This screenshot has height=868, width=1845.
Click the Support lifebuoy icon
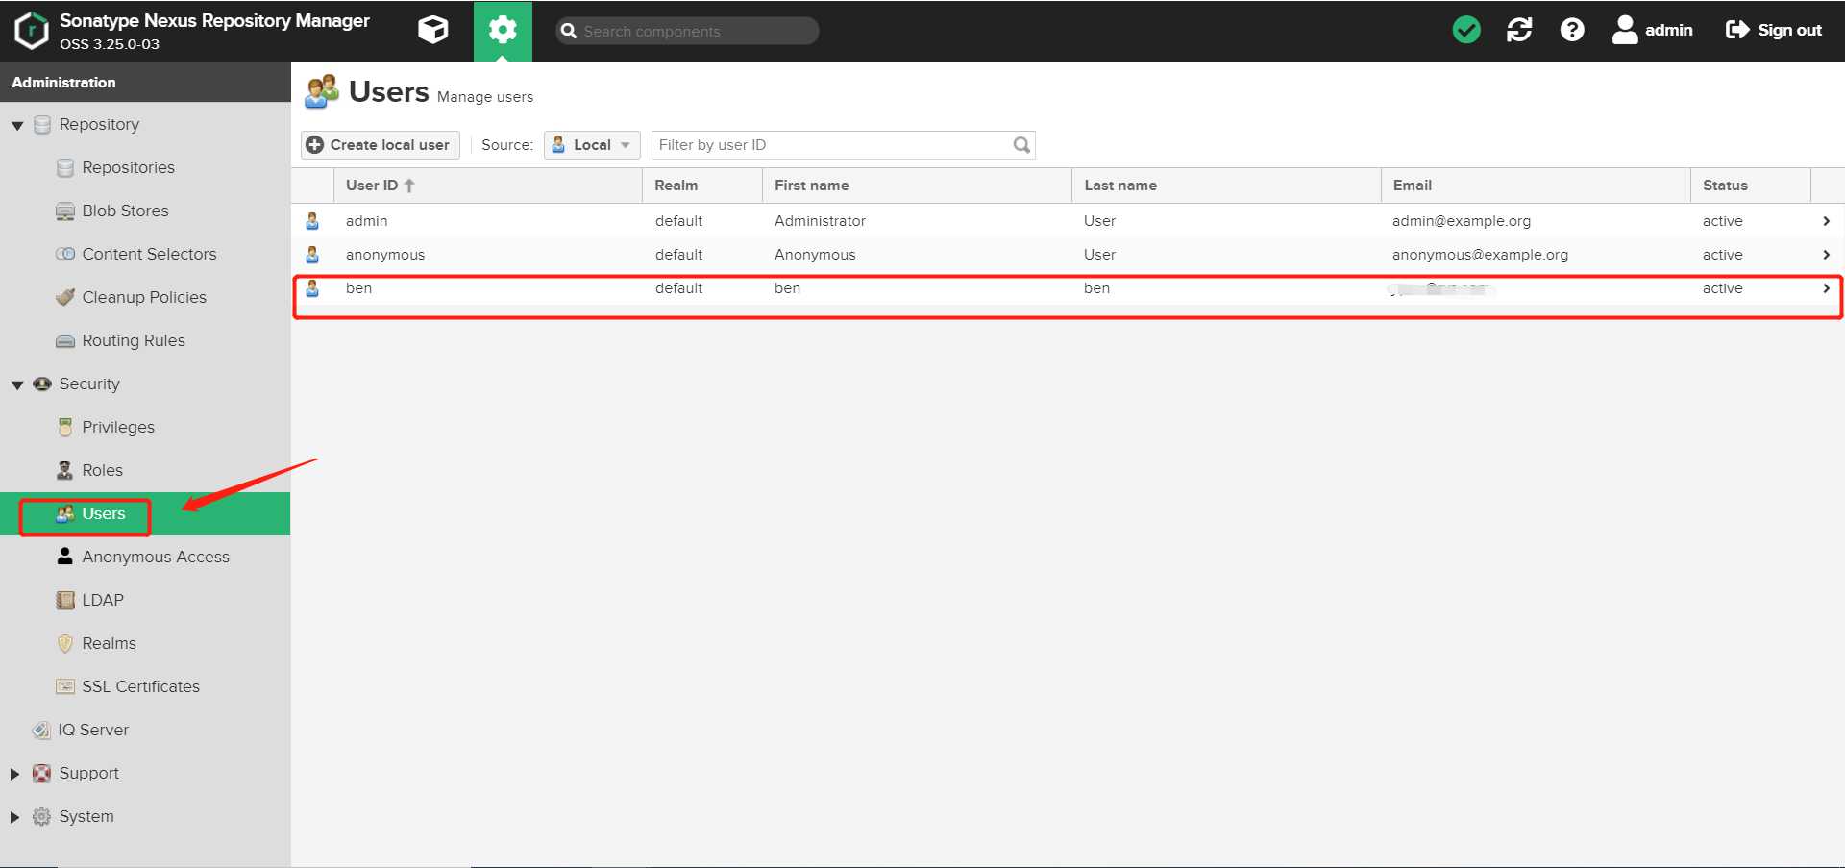point(42,774)
